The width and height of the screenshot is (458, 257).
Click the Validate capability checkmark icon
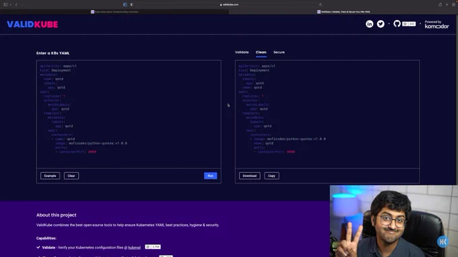tap(38, 248)
